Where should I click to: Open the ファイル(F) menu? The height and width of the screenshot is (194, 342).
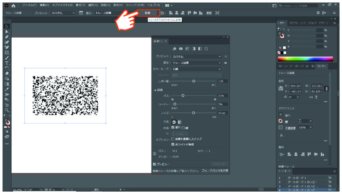coord(29,5)
